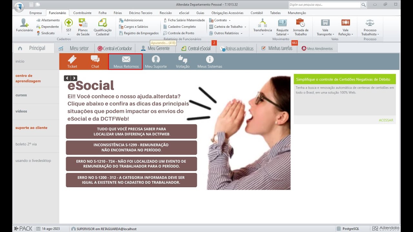The image size is (413, 232).
Task: Open Inconsistência S-1299 help button
Action: coord(131,148)
